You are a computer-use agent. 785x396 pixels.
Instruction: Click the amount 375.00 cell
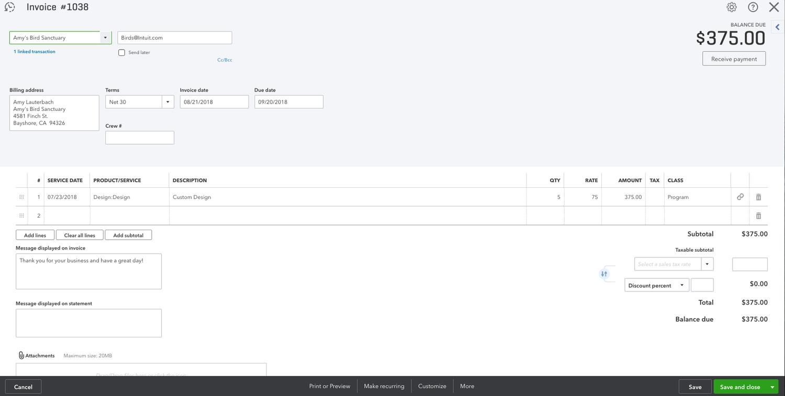[624, 197]
